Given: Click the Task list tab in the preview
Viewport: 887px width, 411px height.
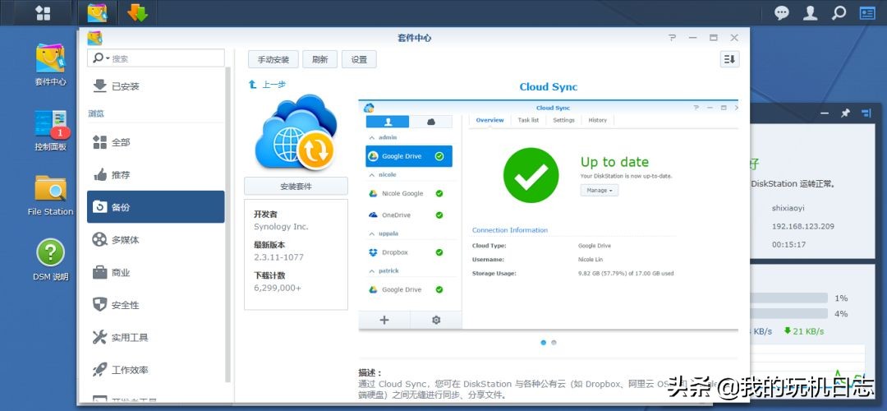Looking at the screenshot, I should pyautogui.click(x=528, y=120).
